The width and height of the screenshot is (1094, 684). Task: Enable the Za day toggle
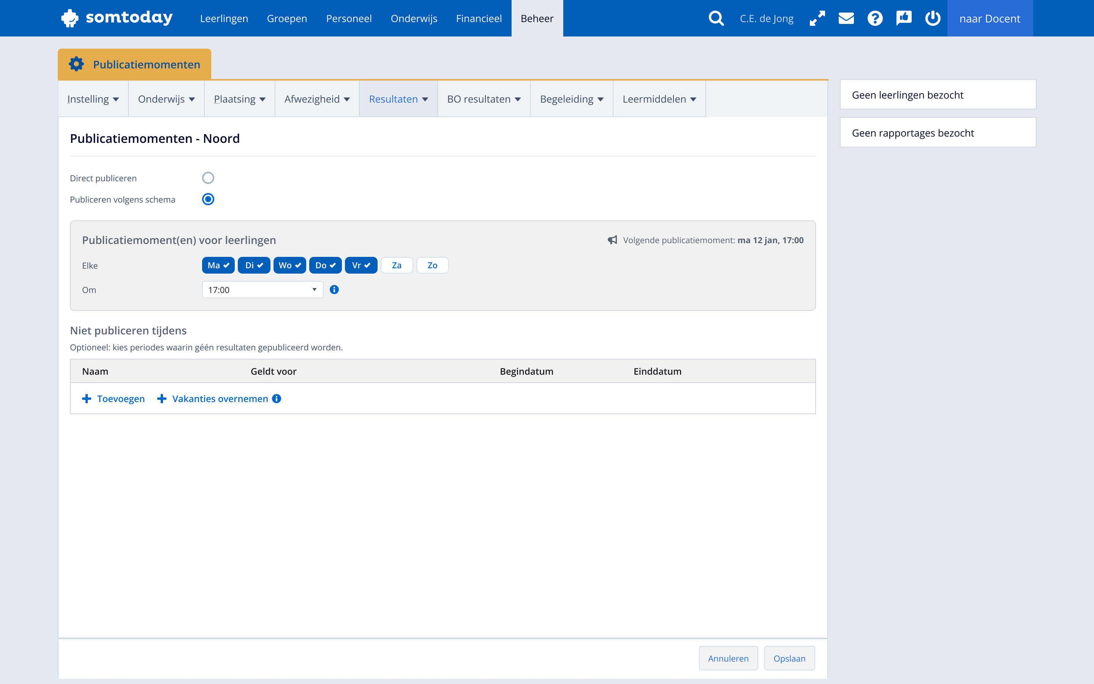pyautogui.click(x=397, y=266)
